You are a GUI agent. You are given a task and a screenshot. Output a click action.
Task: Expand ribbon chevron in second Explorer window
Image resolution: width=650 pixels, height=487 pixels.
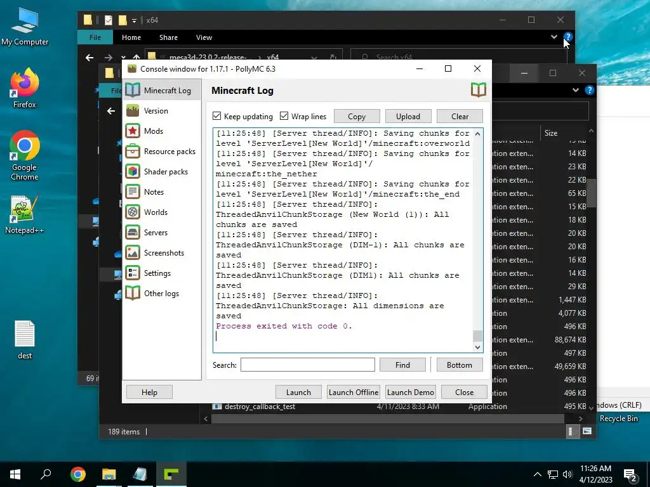click(x=575, y=90)
